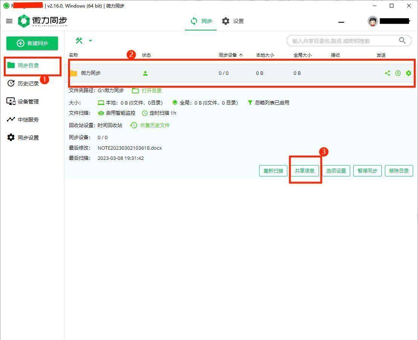Viewport: 418px width, 340px height.
Task: Click the 选项设置 button
Action: pos(336,171)
